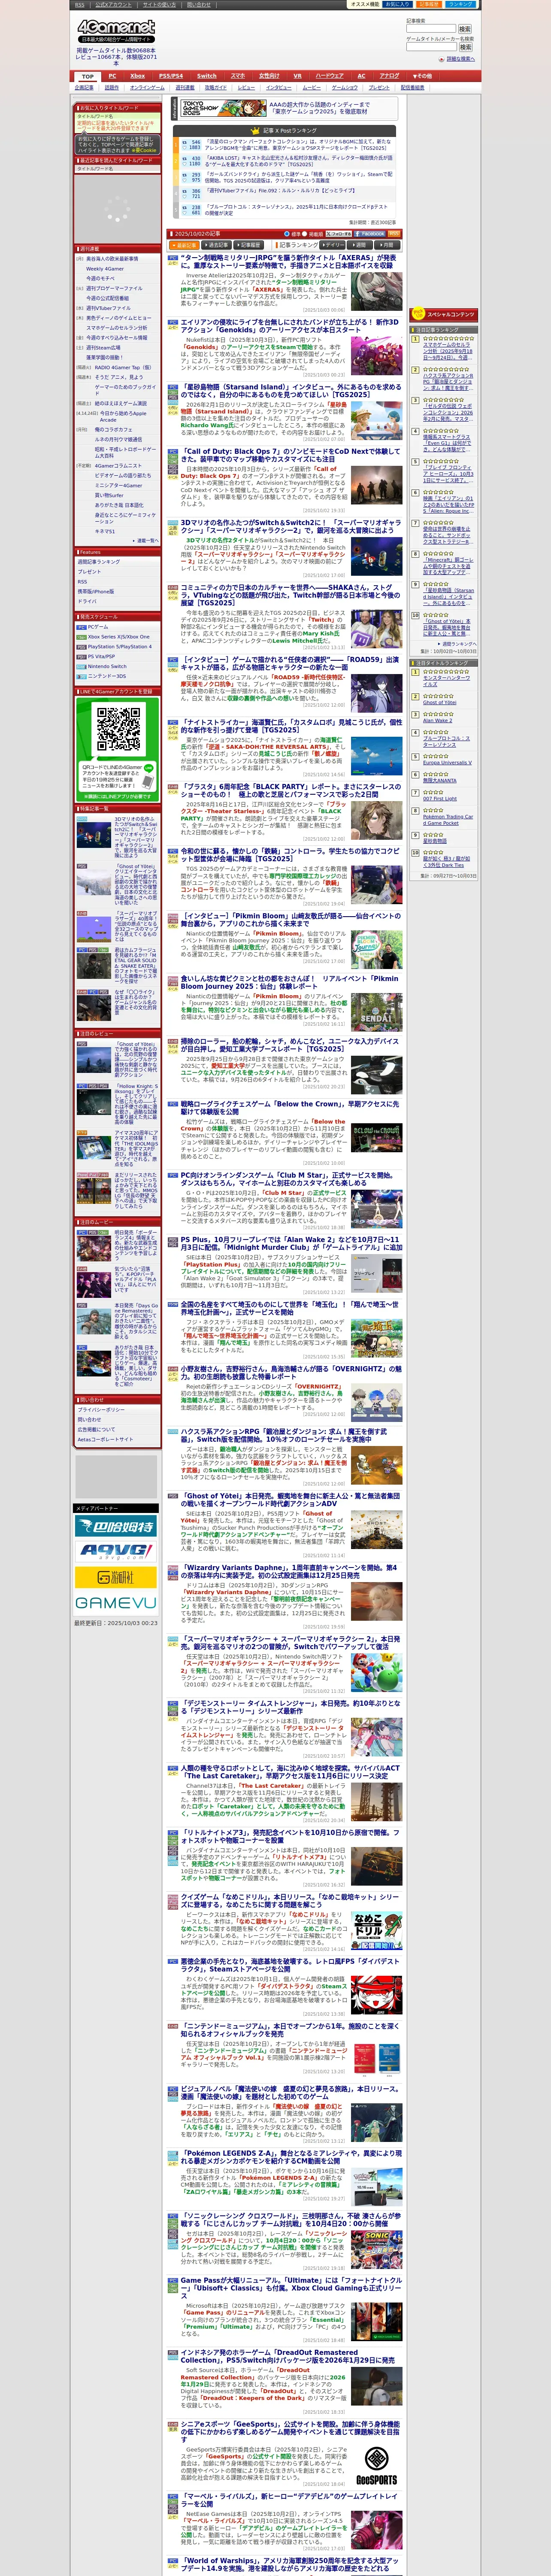Switch article ranking to 週間
Image resolution: width=551 pixels, height=2576 pixels.
[x=360, y=245]
